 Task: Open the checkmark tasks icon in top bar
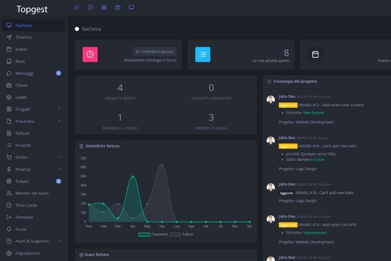coord(90,7)
